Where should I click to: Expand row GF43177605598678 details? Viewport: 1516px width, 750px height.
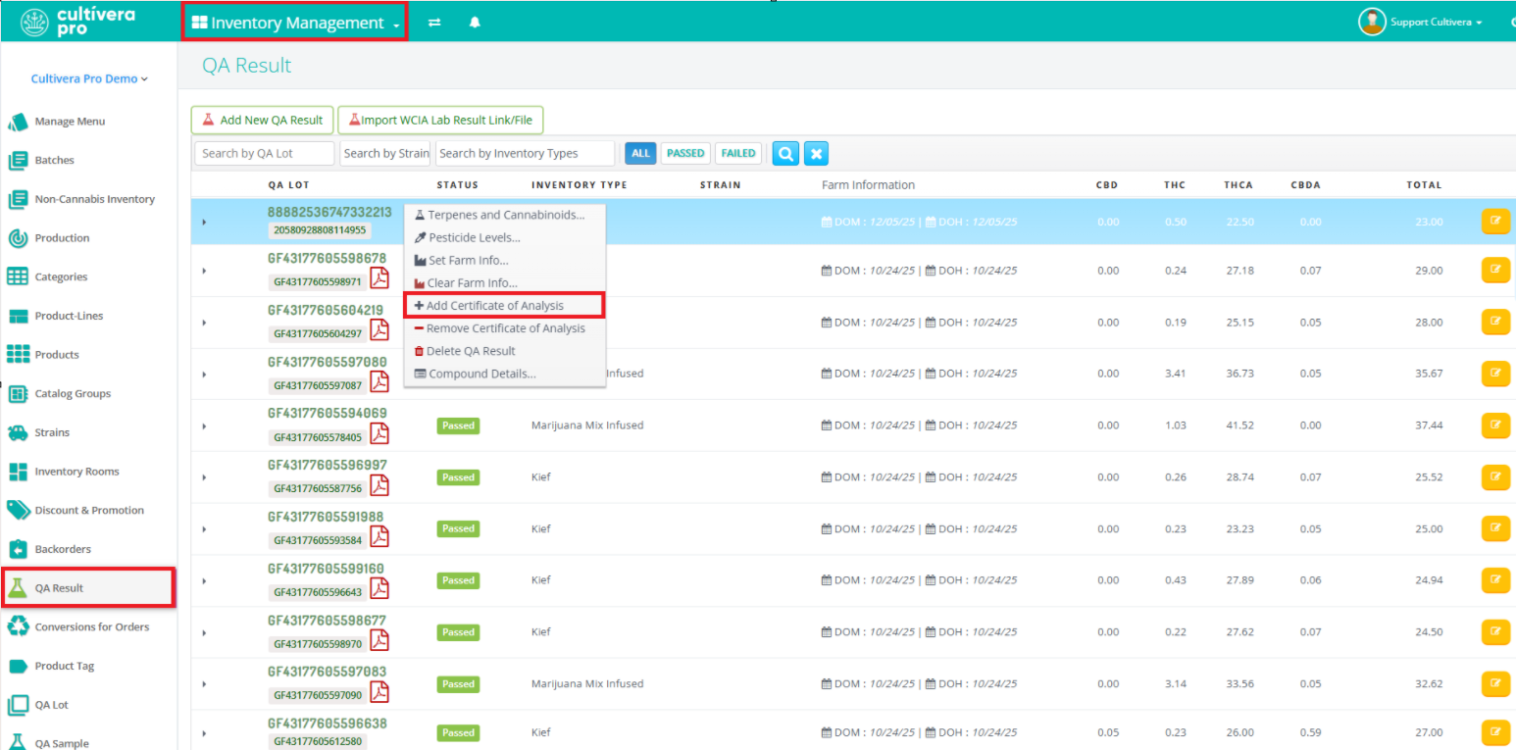coord(204,271)
